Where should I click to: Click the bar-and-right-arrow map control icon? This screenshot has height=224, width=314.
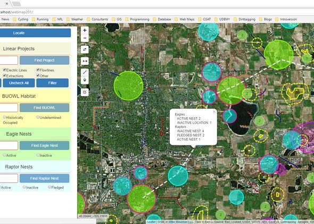click(x=85, y=61)
